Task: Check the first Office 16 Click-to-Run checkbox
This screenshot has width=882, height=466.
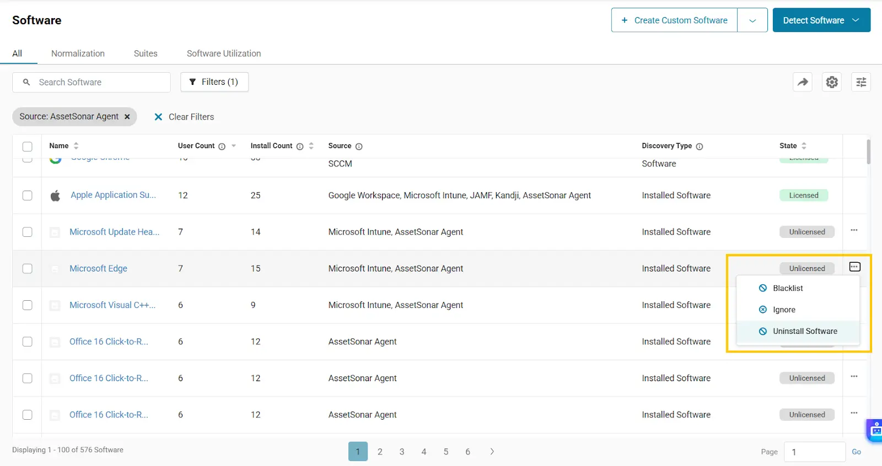Action: [27, 342]
